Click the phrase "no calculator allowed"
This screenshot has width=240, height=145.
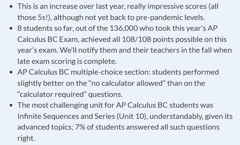pyautogui.click(x=127, y=83)
